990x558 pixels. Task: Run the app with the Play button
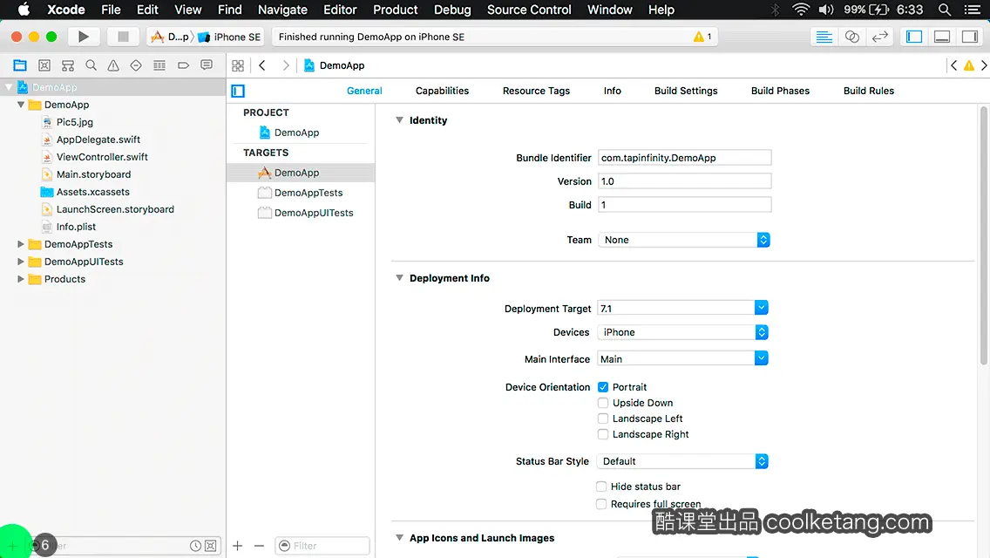83,37
